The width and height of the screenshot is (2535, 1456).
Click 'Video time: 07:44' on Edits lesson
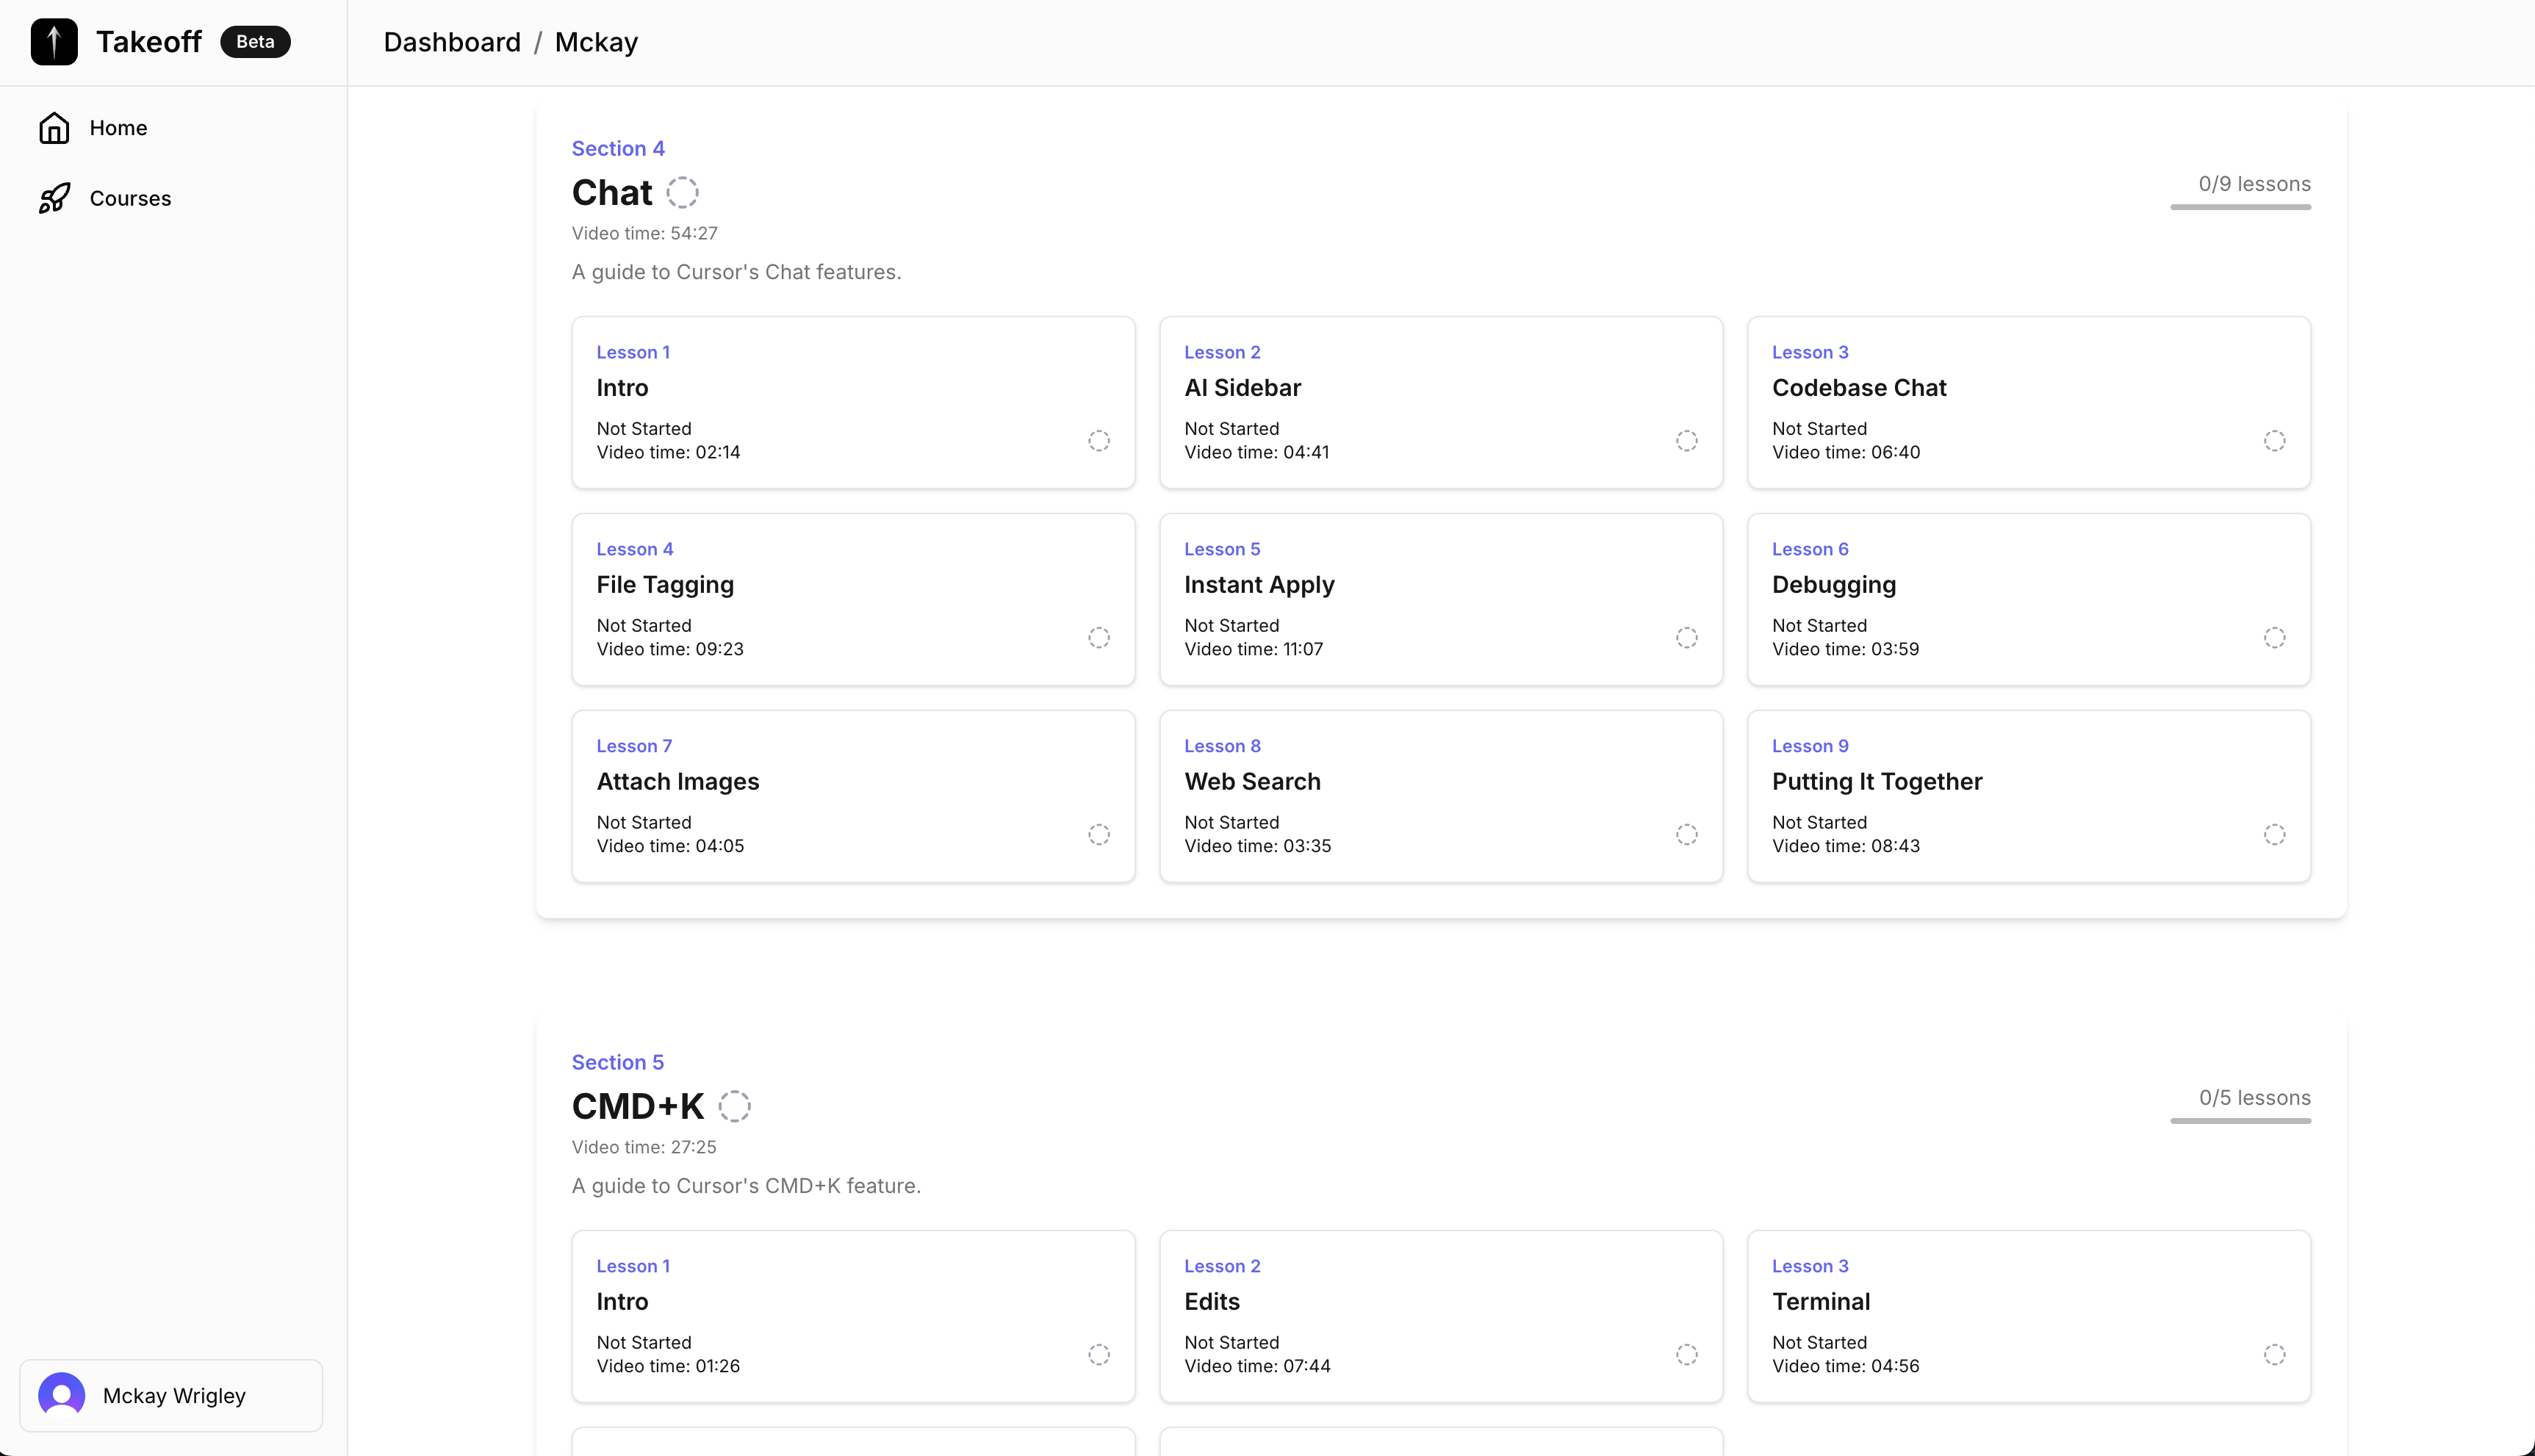click(1257, 1367)
